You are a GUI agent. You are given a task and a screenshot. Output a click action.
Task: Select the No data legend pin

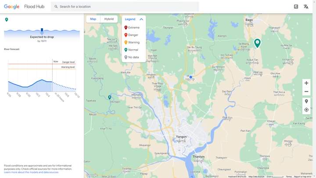(x=126, y=57)
